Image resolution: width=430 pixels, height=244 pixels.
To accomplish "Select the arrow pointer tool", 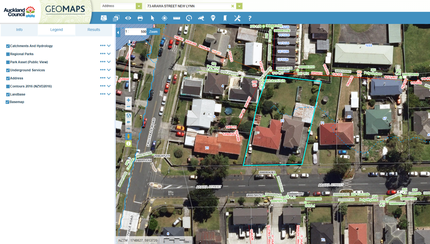I will tap(152, 18).
